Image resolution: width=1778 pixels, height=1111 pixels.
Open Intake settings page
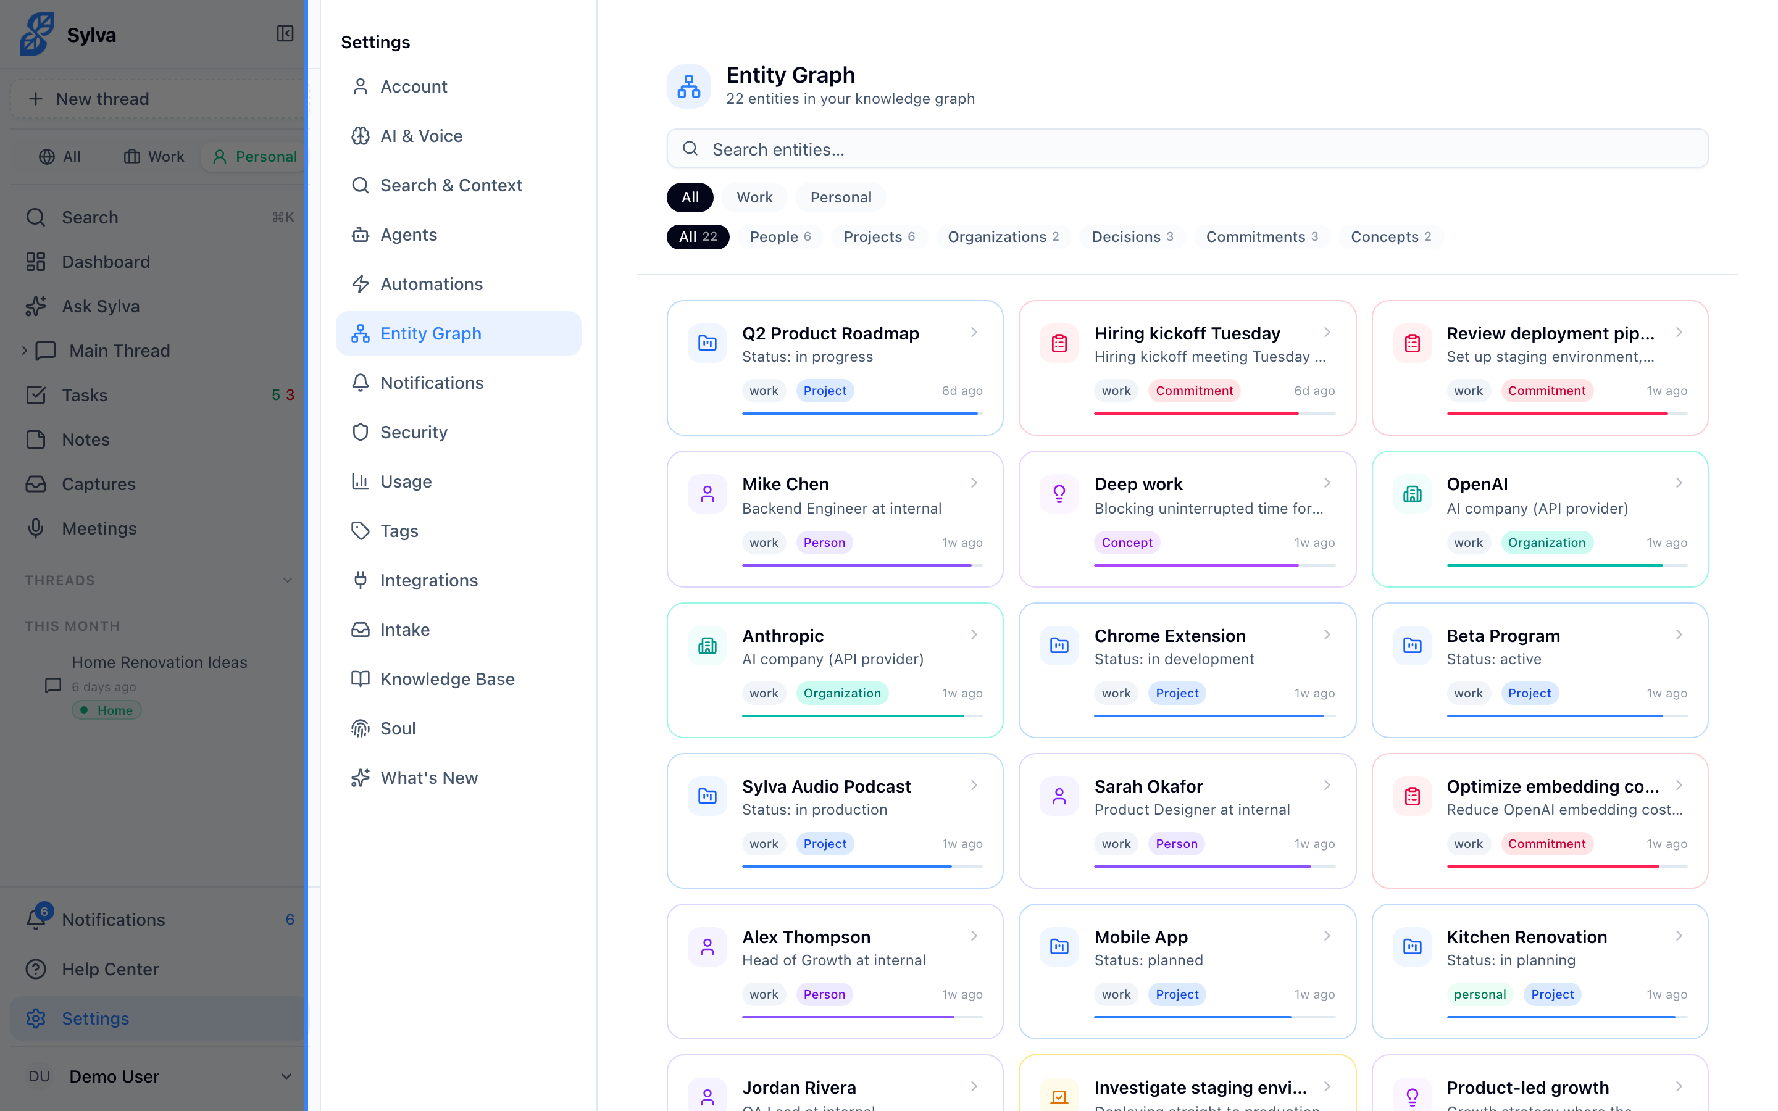[457, 630]
